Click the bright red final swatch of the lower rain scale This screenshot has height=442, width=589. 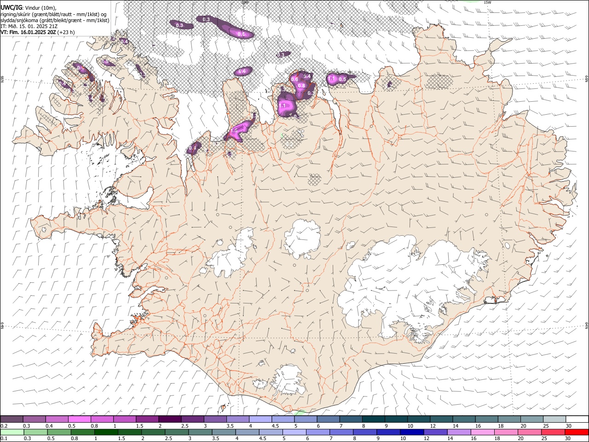[576, 432]
